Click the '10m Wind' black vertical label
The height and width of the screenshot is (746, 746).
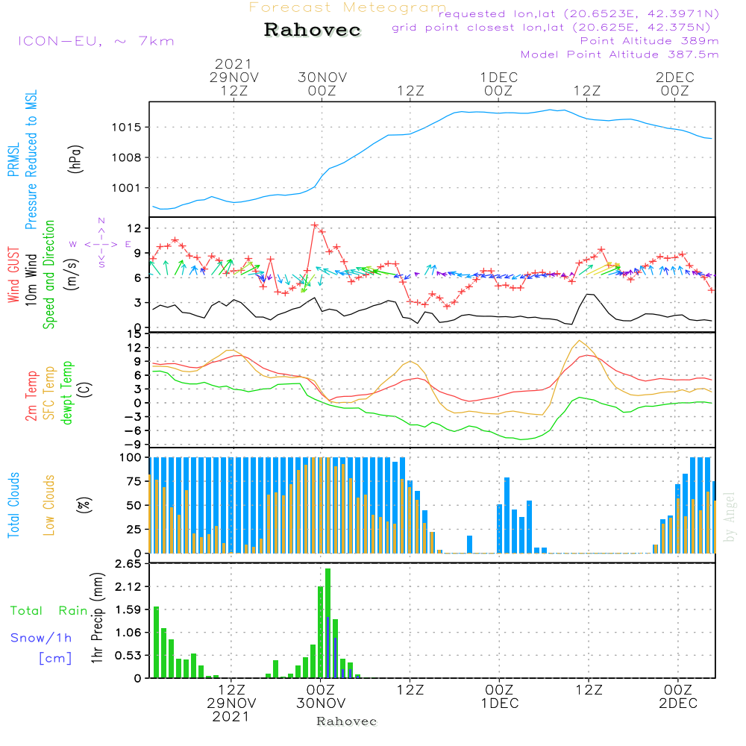click(31, 279)
